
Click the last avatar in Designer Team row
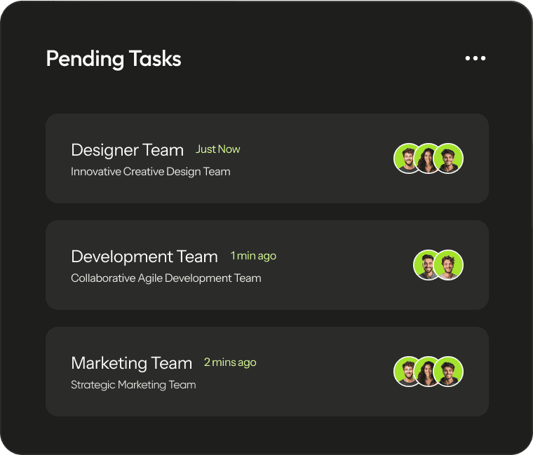pos(448,158)
